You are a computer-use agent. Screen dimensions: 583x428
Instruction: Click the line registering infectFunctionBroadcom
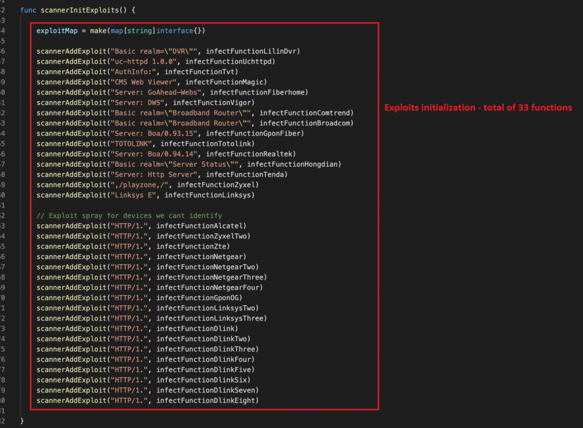click(195, 124)
